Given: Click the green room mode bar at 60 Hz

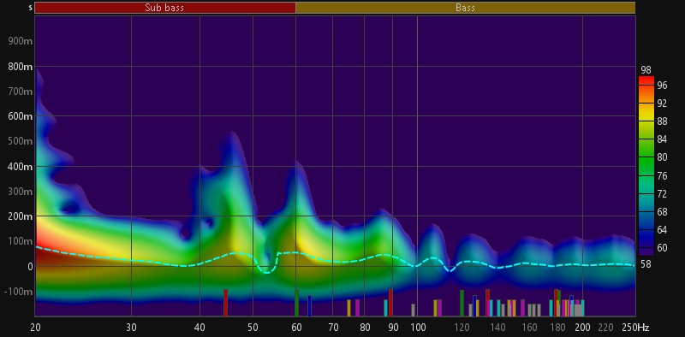Looking at the screenshot, I should [x=296, y=303].
